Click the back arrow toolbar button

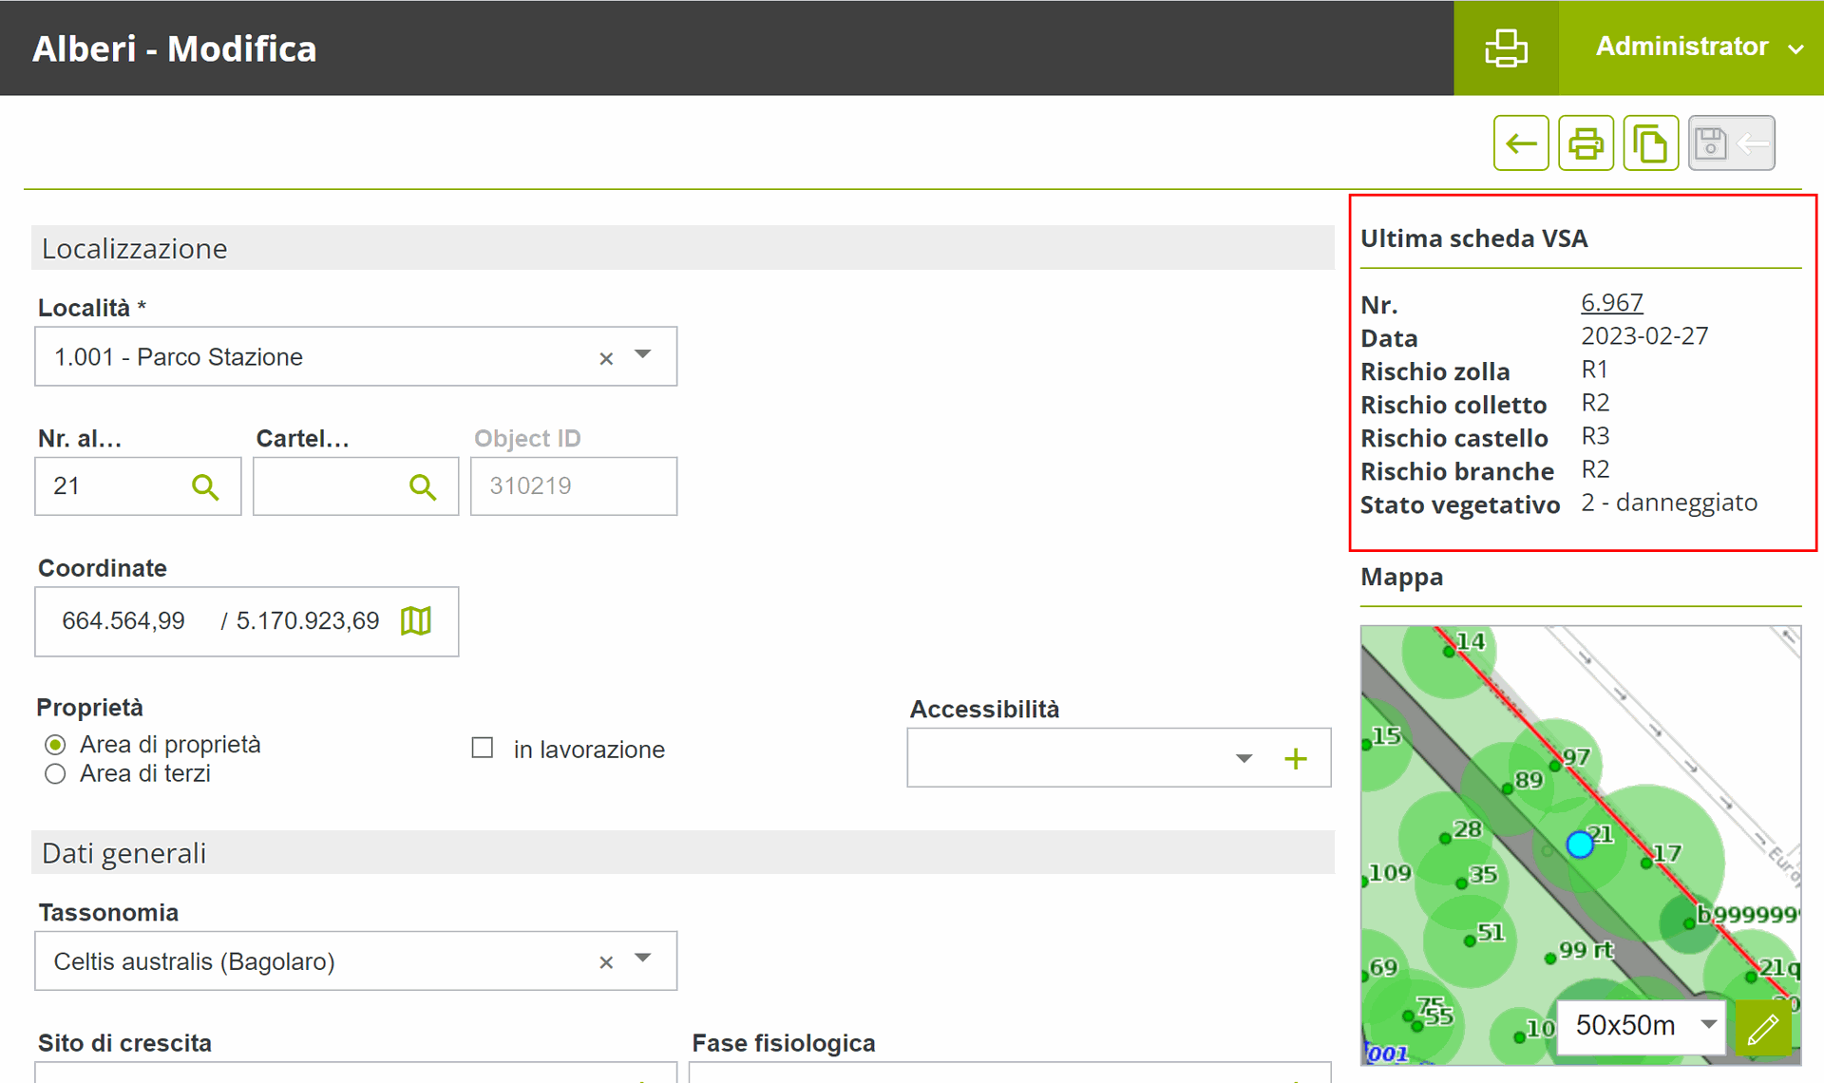click(1520, 143)
